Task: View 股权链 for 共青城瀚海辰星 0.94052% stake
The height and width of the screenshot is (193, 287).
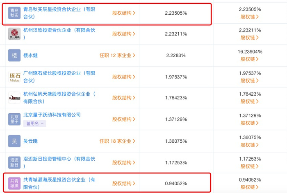Action: pos(250,187)
